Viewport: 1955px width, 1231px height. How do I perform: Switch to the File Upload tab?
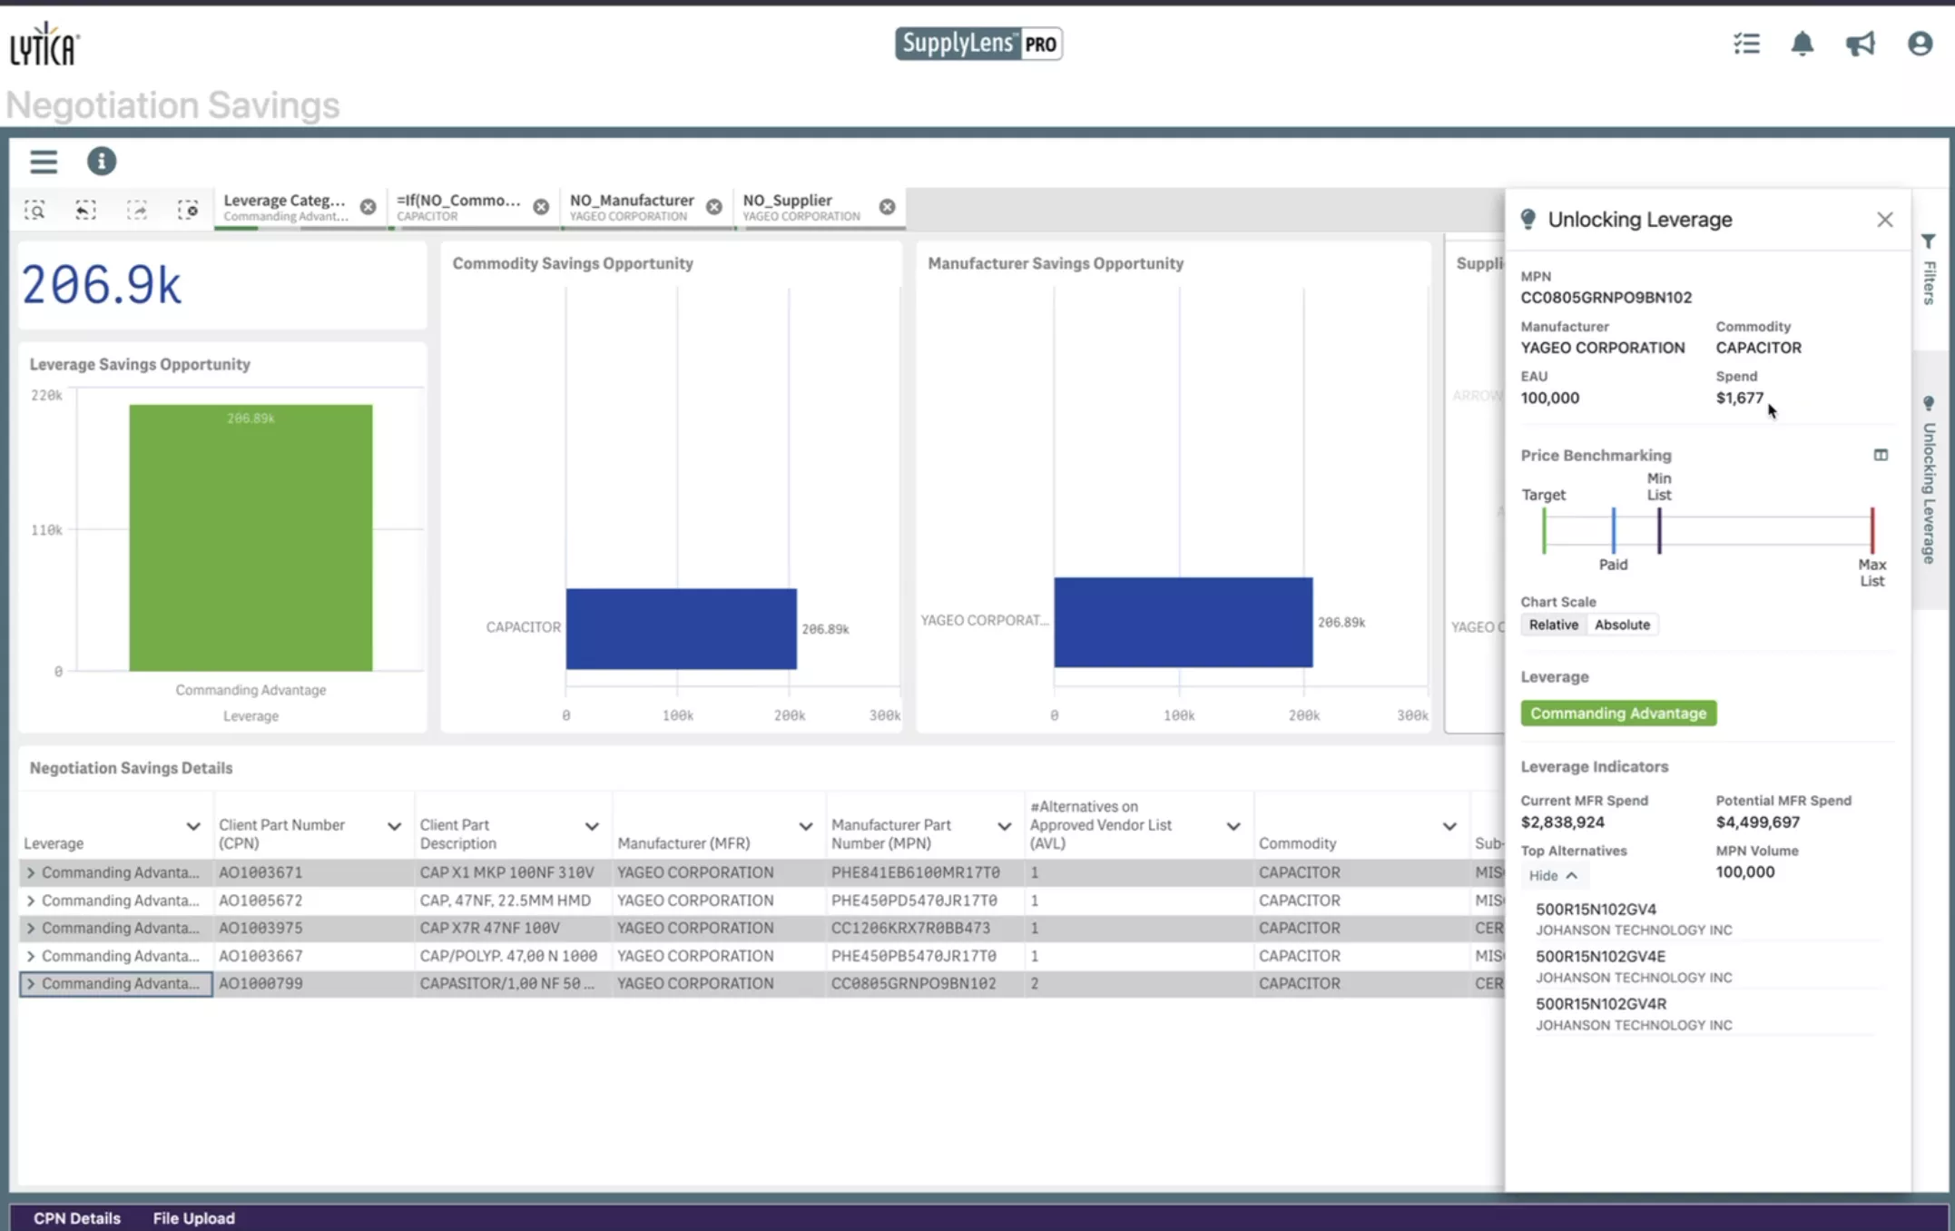(193, 1217)
